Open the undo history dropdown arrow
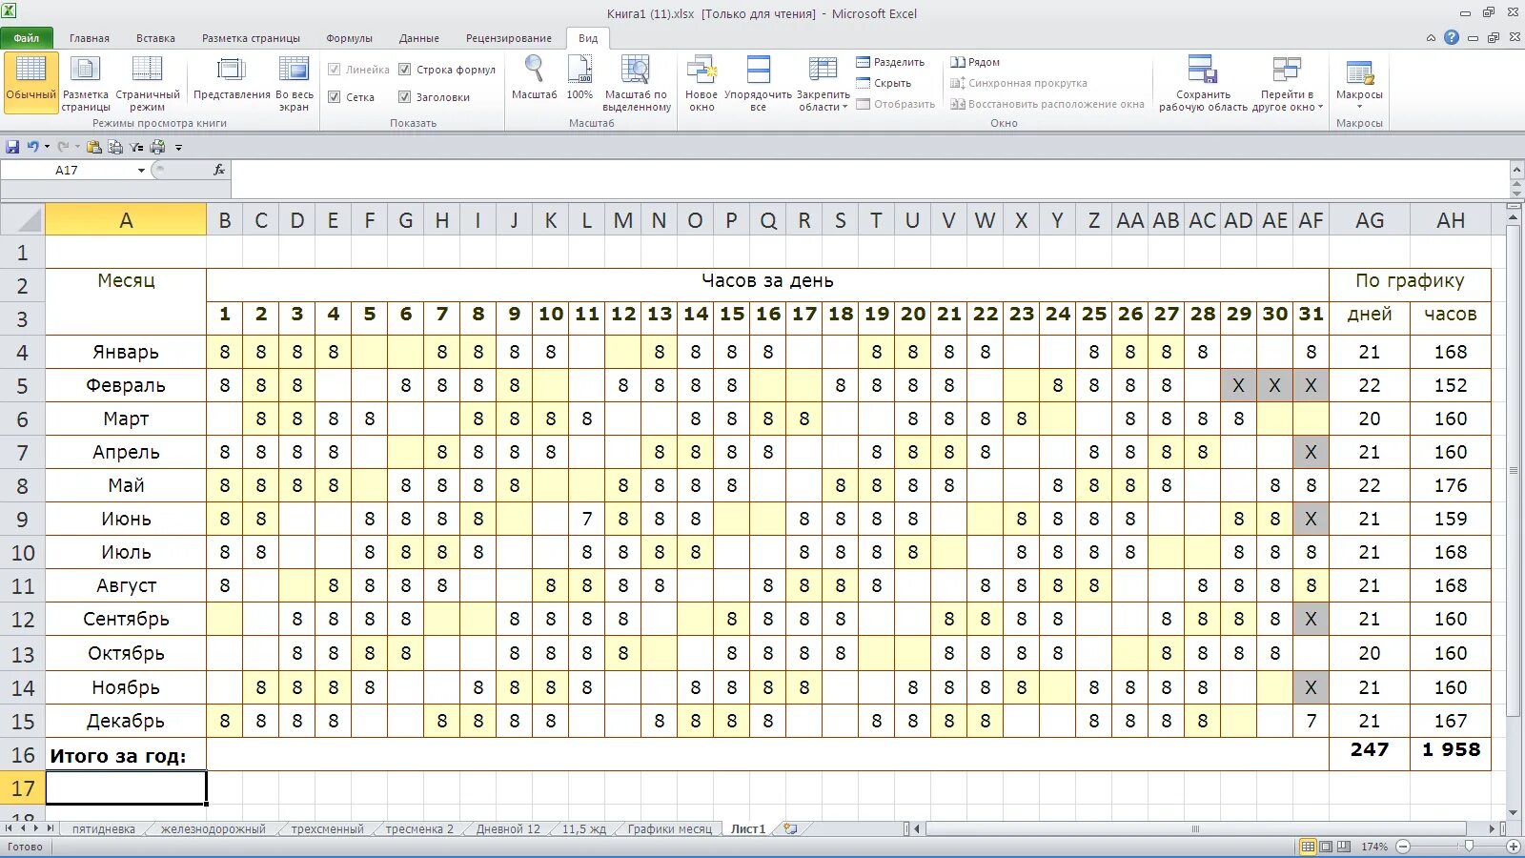1525x858 pixels. click(47, 147)
